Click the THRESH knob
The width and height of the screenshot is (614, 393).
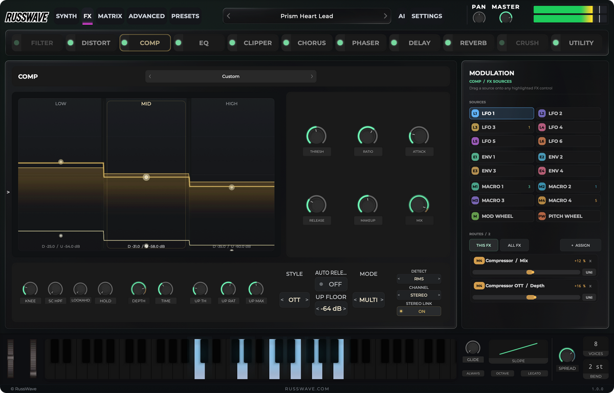[316, 136]
